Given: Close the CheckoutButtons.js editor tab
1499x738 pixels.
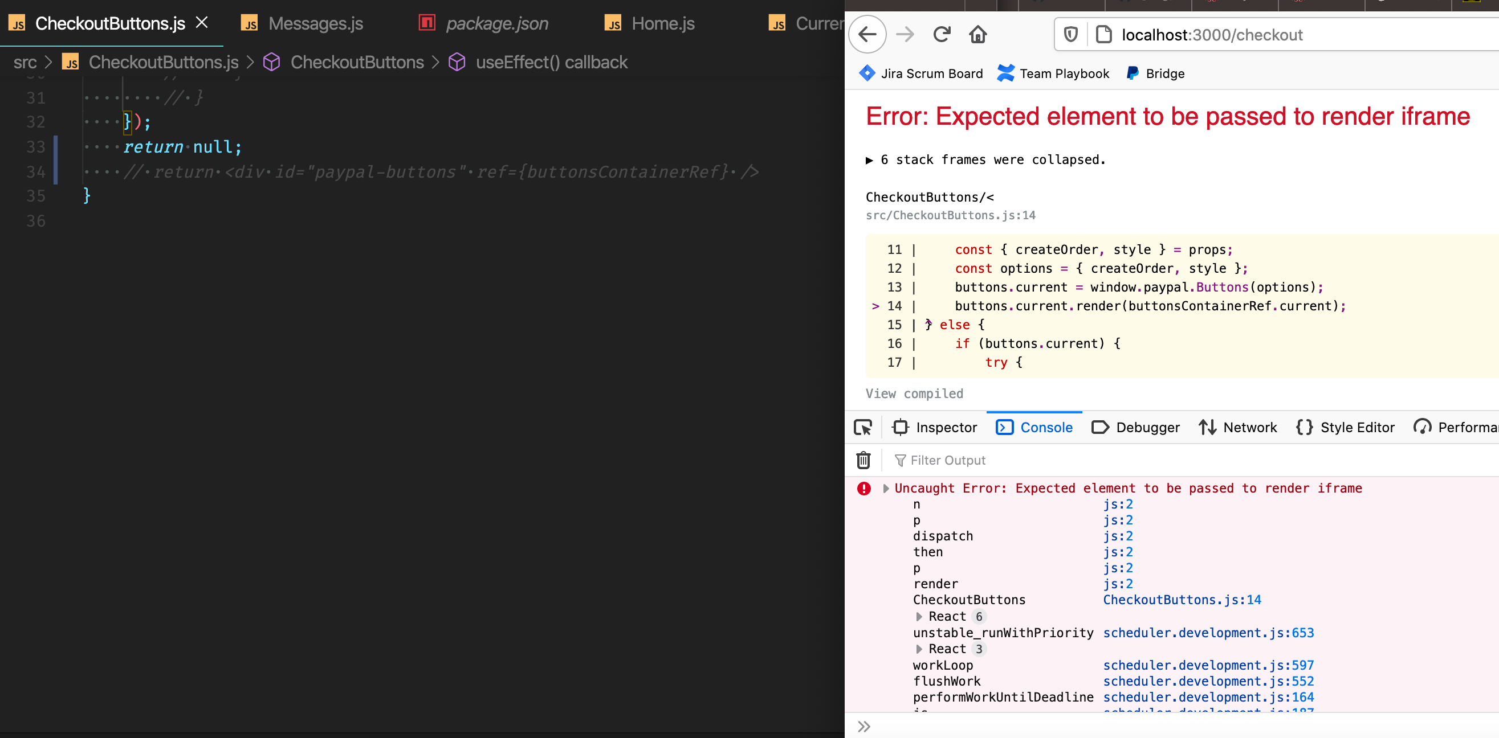Looking at the screenshot, I should (202, 23).
